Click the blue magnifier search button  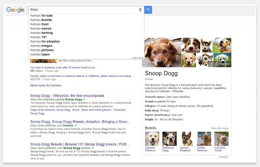(148, 10)
